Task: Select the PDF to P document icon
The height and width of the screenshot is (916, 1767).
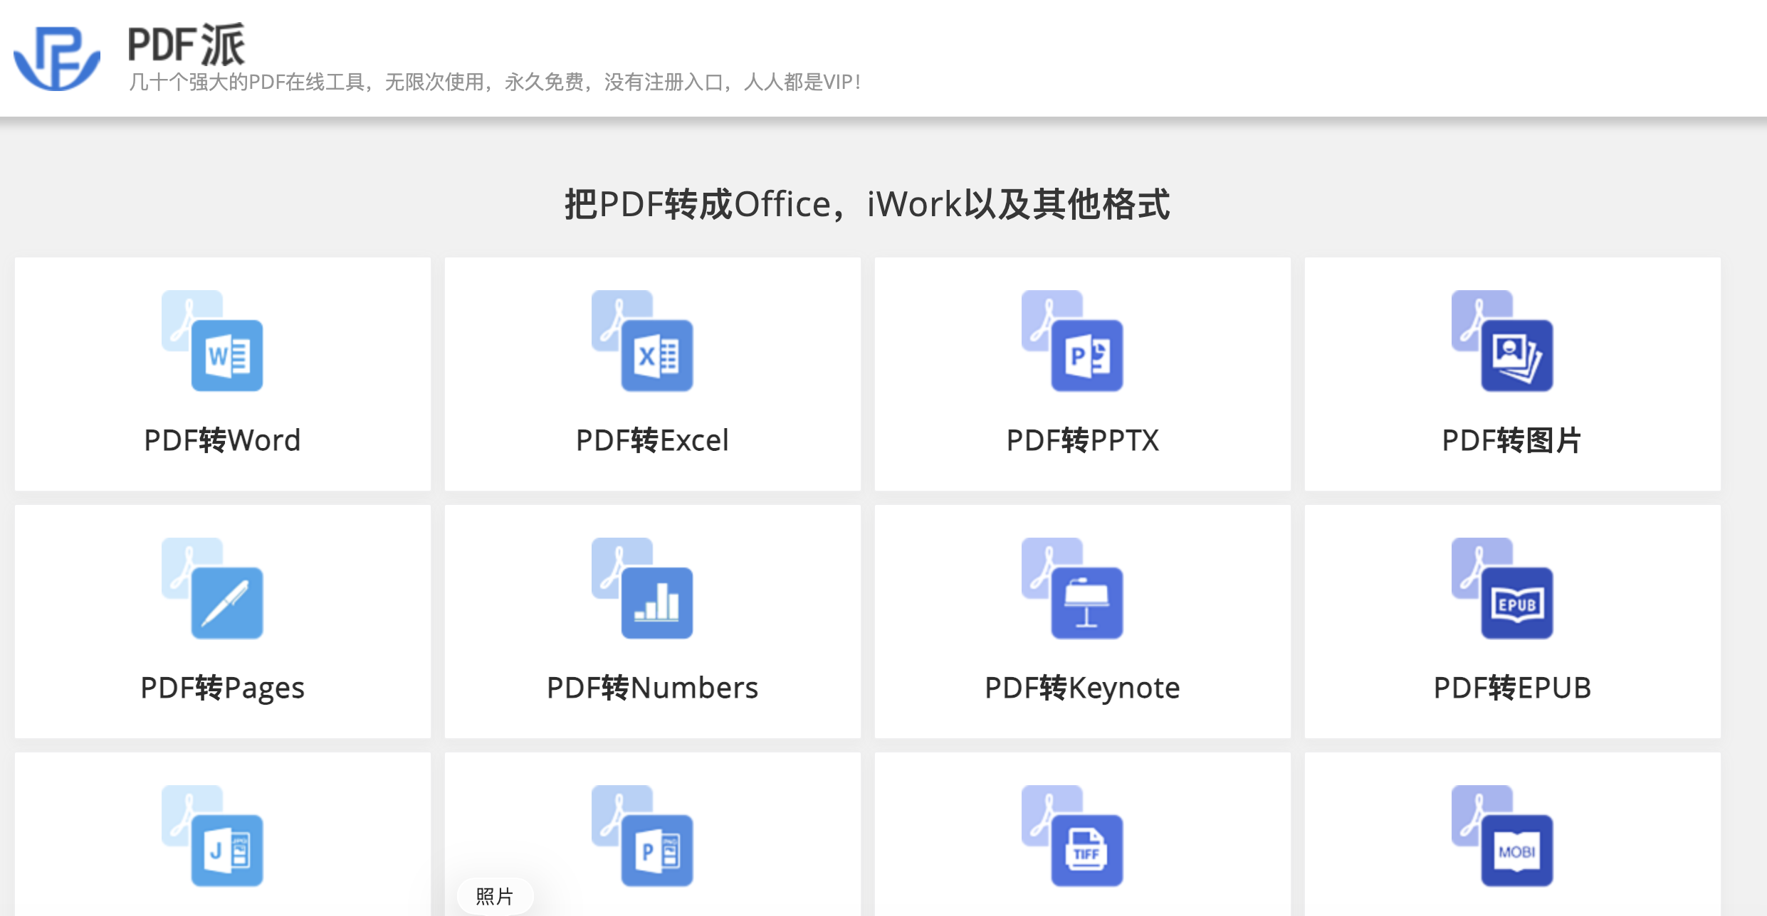Action: click(642, 835)
